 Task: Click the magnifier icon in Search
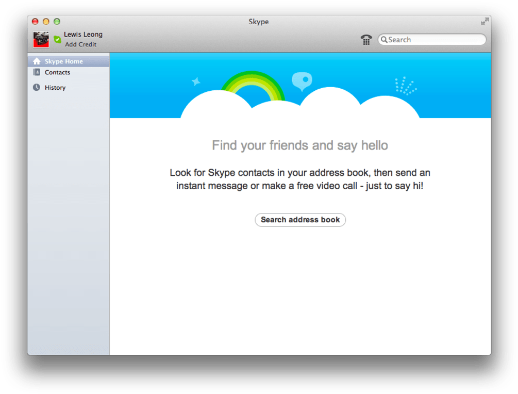(384, 40)
